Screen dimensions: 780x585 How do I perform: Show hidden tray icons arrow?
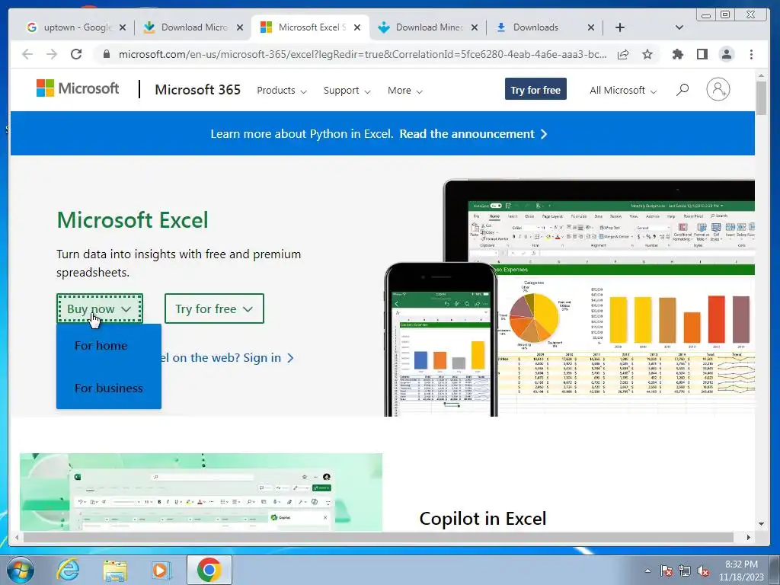(647, 571)
